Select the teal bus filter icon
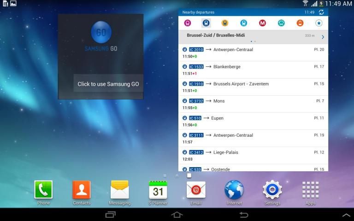Screen dimensions: 354x221 281,23
